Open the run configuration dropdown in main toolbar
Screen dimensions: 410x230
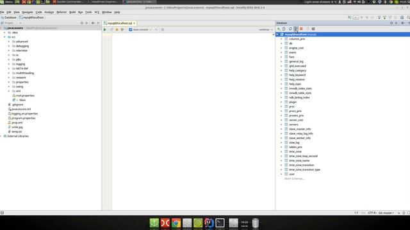tap(356, 17)
